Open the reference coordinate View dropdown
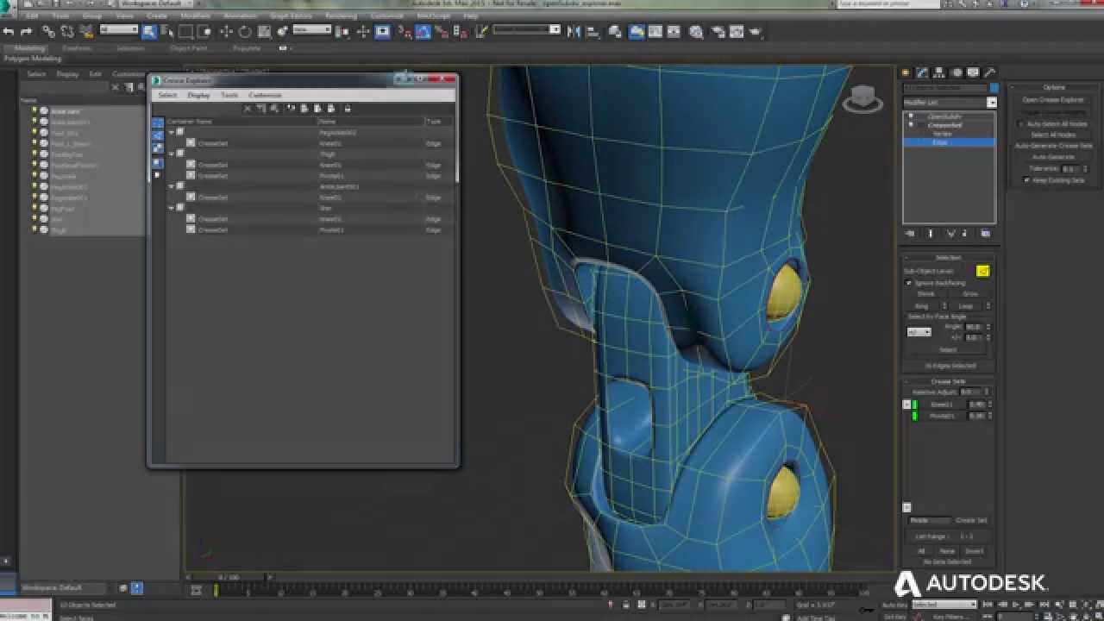The height and width of the screenshot is (621, 1104). 312,30
